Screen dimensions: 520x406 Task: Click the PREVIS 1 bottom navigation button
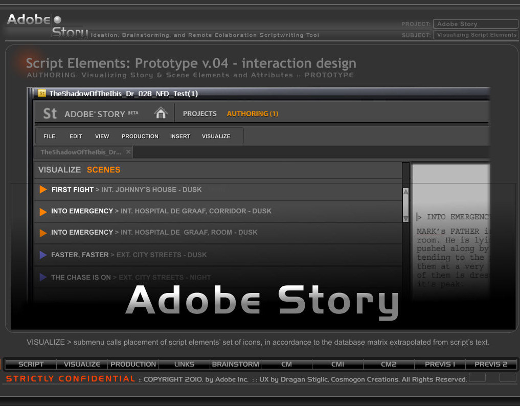coord(440,364)
